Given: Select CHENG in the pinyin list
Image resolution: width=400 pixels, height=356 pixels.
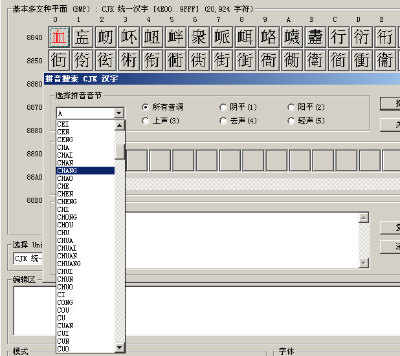Looking at the screenshot, I should pyautogui.click(x=85, y=202).
